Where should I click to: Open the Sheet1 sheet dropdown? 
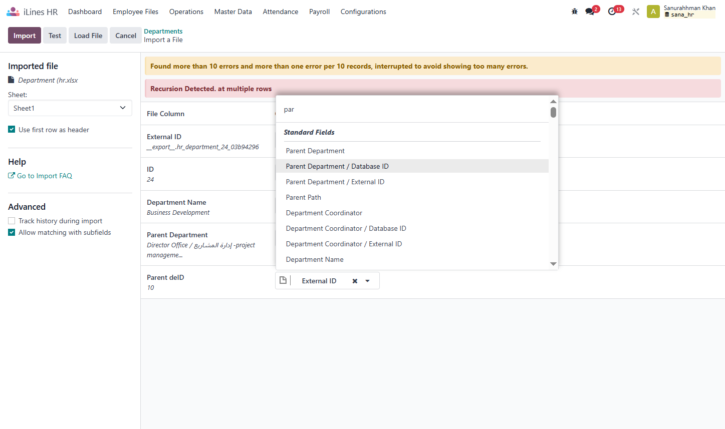(70, 108)
